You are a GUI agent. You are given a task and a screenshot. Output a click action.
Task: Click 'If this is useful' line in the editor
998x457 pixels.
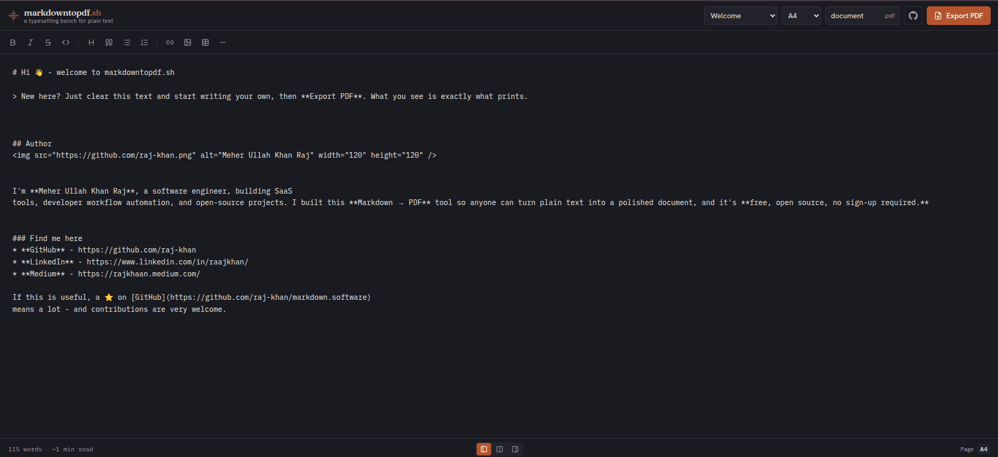click(191, 297)
